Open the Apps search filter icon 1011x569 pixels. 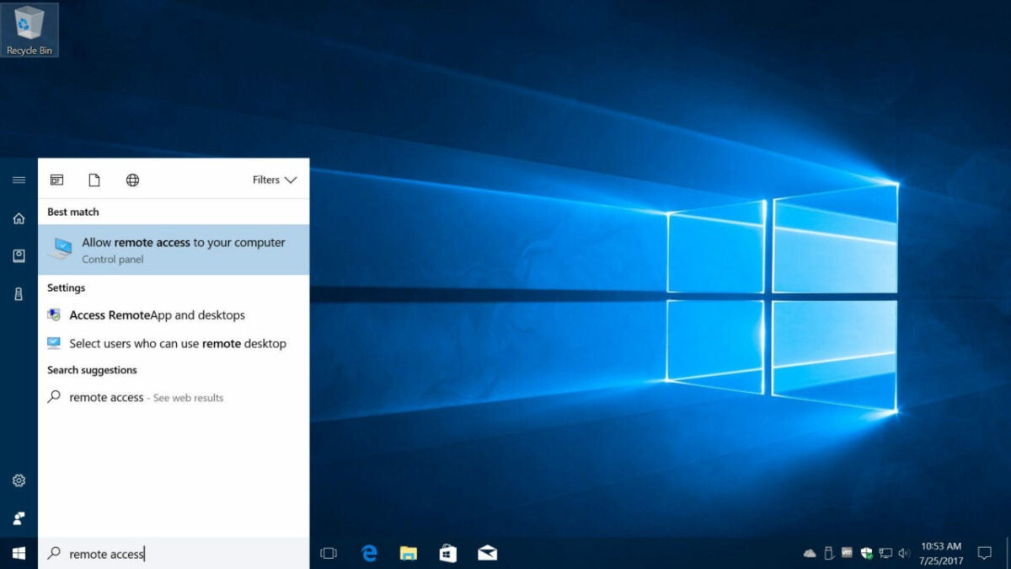point(56,180)
